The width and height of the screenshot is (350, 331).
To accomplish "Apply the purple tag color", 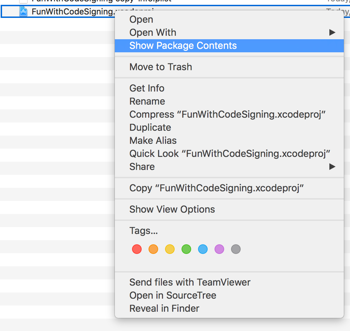I will coord(219,249).
